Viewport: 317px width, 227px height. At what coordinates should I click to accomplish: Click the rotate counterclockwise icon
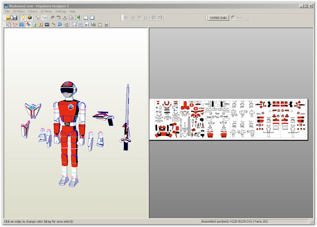point(154,18)
